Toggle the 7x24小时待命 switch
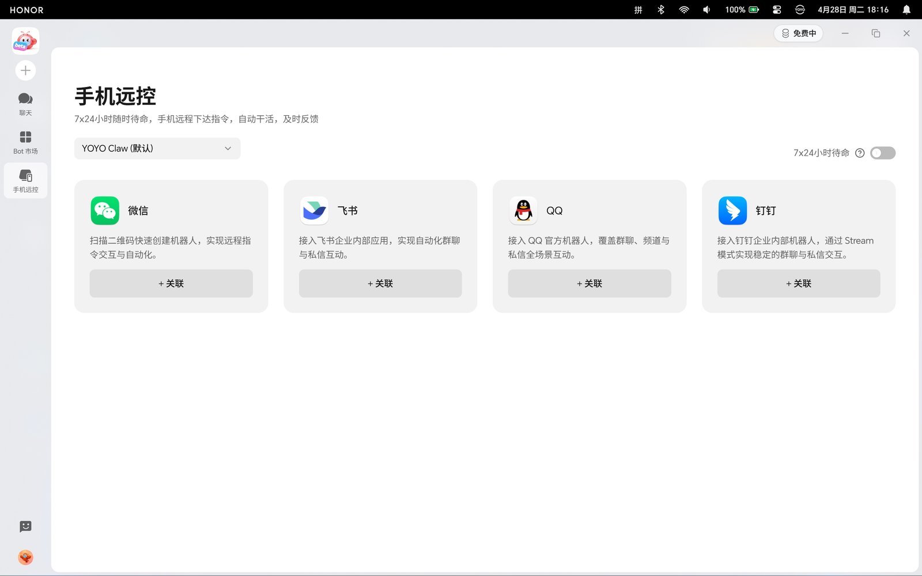Viewport: 922px width, 576px height. (x=883, y=153)
